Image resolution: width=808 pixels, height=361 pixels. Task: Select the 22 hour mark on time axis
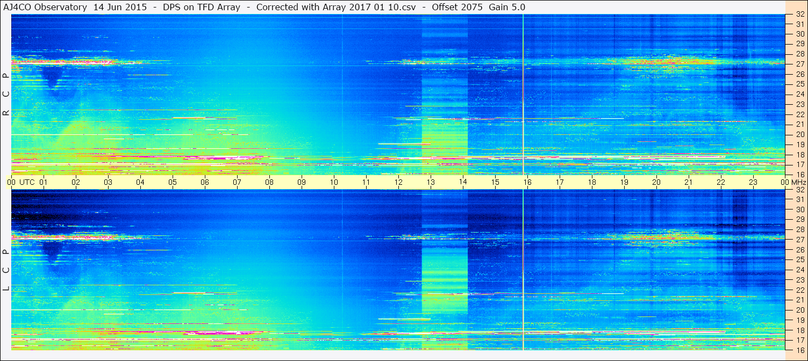pyautogui.click(x=721, y=182)
